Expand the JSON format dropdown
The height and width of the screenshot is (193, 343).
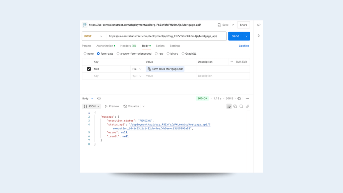pos(91,106)
